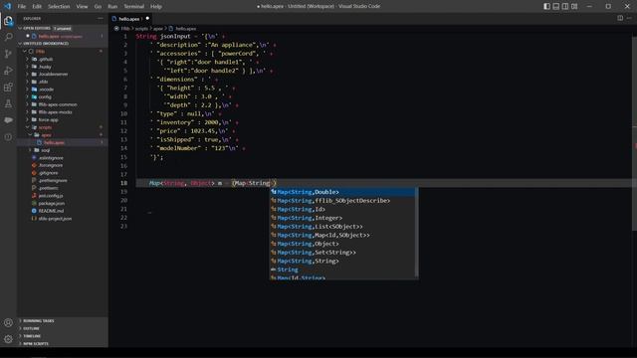Select Map<String,List<SObject>> suggestion
This screenshot has width=637, height=358.
tap(342, 227)
